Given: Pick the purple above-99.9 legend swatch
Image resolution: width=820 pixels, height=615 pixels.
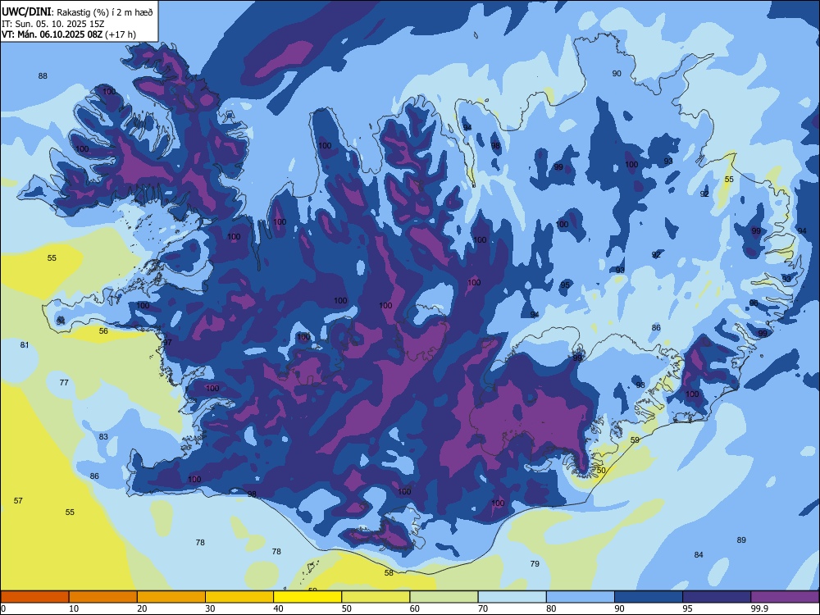Looking at the screenshot, I should pyautogui.click(x=785, y=597).
